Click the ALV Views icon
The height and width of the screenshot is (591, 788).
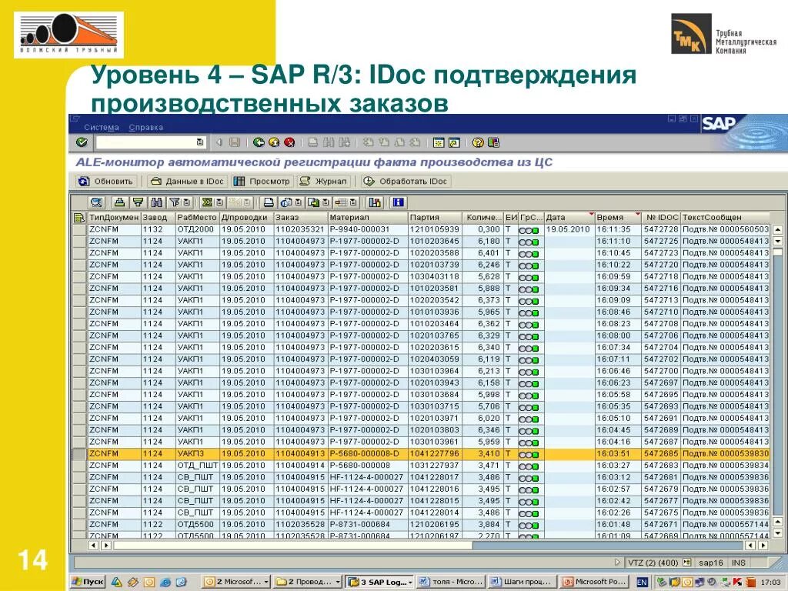pyautogui.click(x=286, y=202)
